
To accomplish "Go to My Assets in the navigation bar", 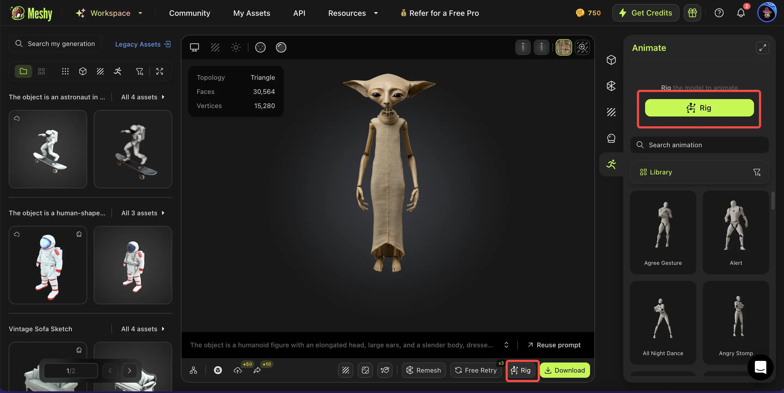I will point(252,13).
